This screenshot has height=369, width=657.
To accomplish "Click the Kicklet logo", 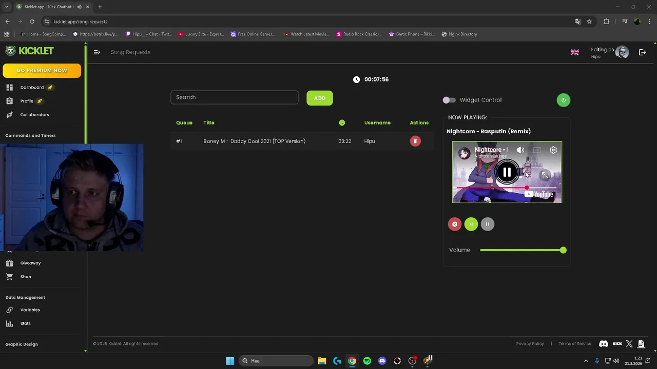I will (30, 51).
